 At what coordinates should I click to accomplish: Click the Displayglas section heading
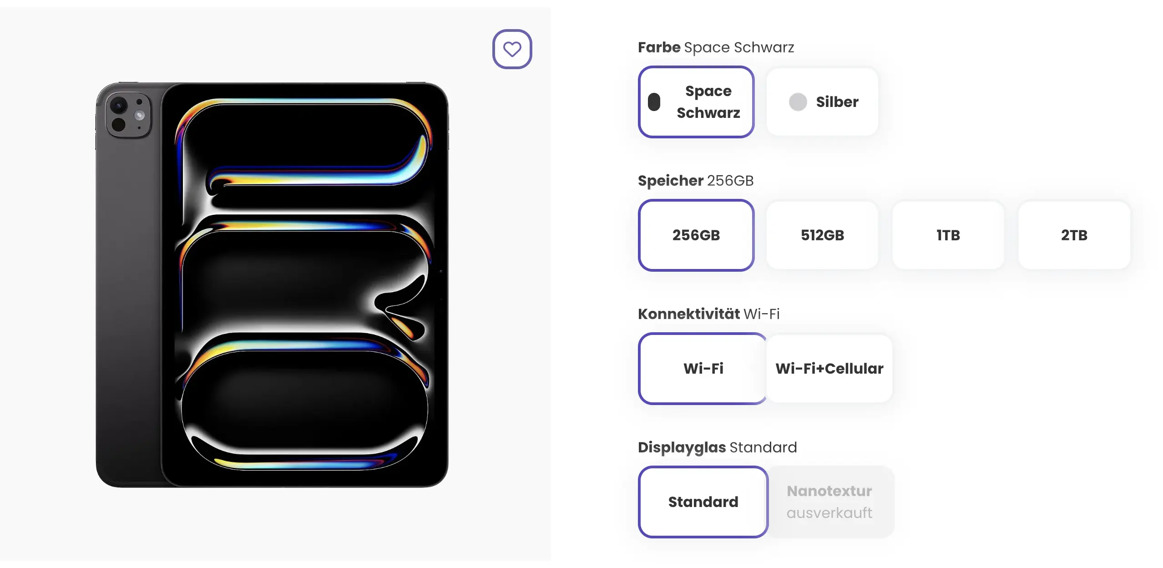682,447
